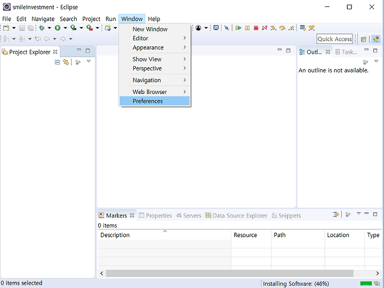Click the Markers horizontal scrollbar right arrow
The width and height of the screenshot is (384, 288).
(x=378, y=273)
